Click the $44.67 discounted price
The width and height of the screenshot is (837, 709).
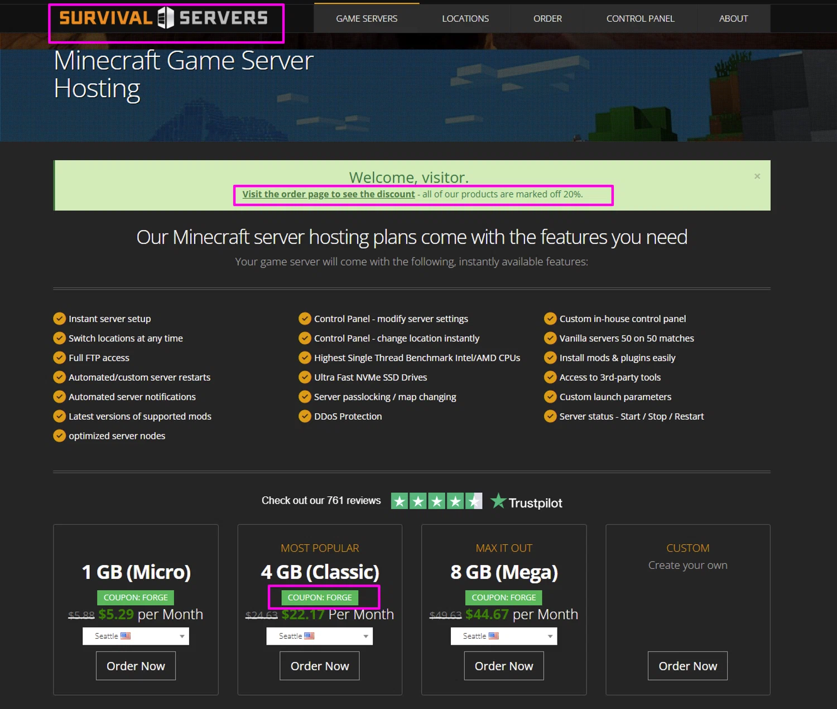[x=487, y=614]
